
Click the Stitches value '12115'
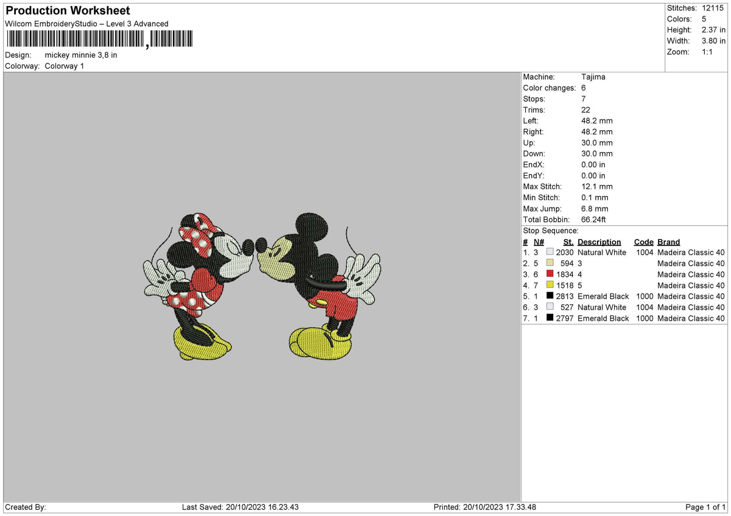tap(713, 8)
